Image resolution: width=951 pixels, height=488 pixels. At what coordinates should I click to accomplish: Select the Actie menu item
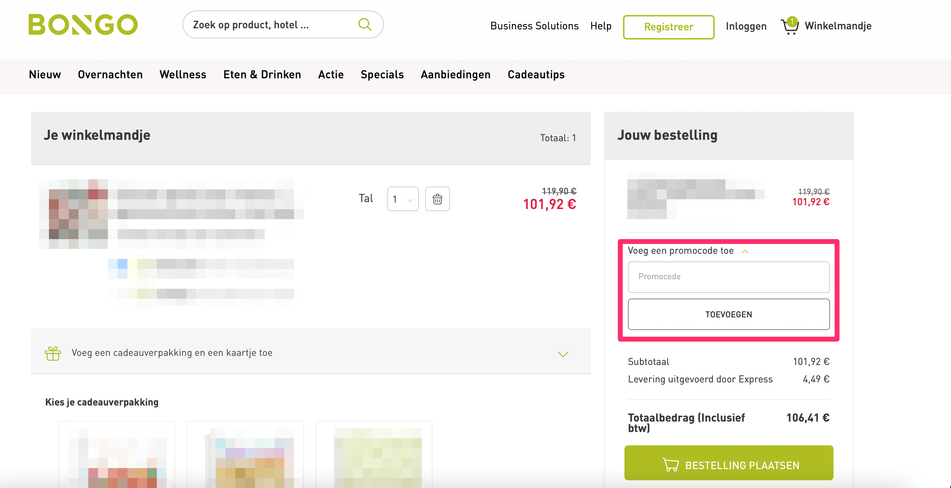331,74
